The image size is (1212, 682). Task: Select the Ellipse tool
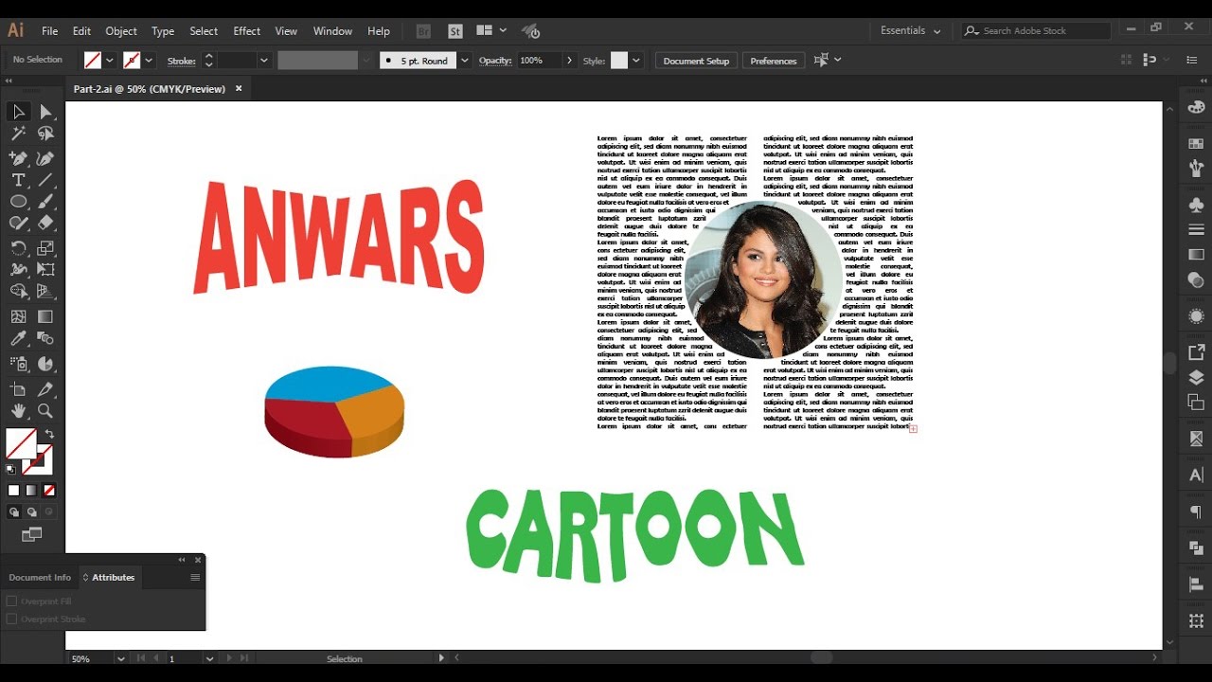pyautogui.click(x=18, y=202)
